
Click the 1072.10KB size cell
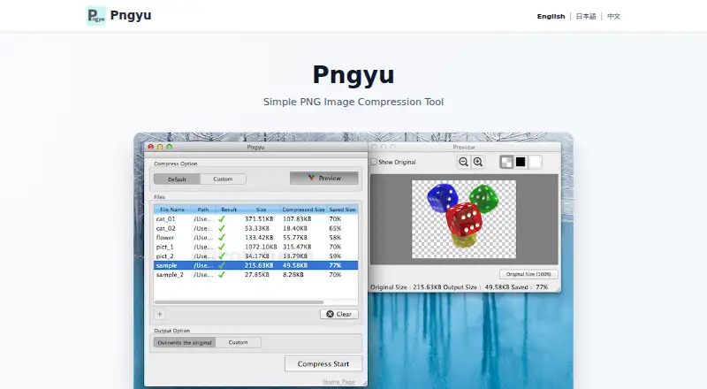(261, 247)
